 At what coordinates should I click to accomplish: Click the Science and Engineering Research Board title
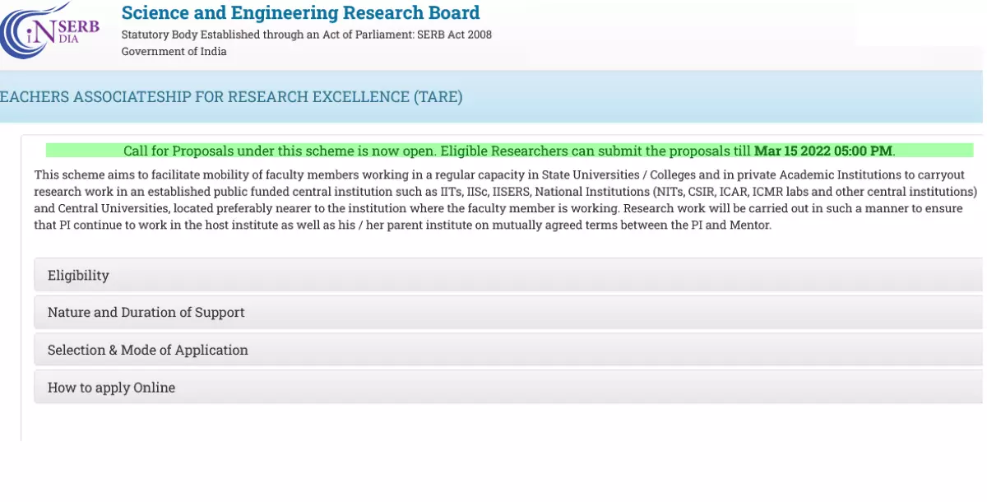(300, 12)
